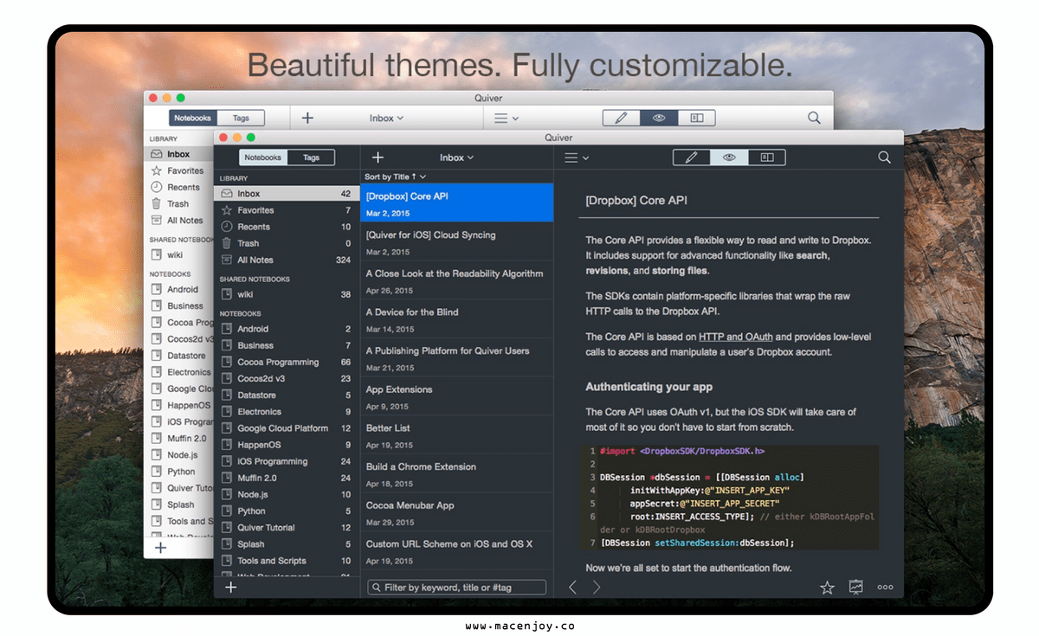The height and width of the screenshot is (636, 1039).
Task: Open [Quiver for iOS] Cloud Syncing note
Action: (x=457, y=241)
